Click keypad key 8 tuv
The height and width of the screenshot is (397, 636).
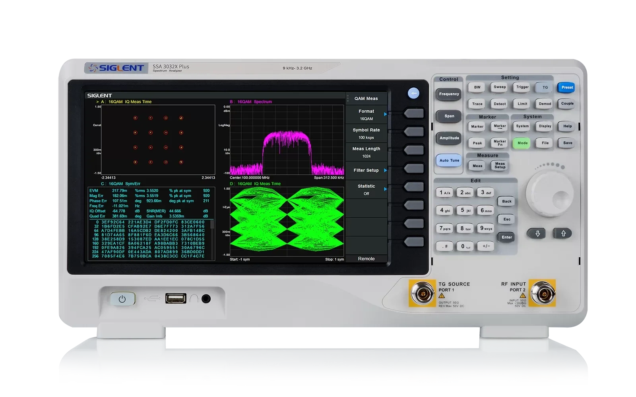[x=465, y=228]
